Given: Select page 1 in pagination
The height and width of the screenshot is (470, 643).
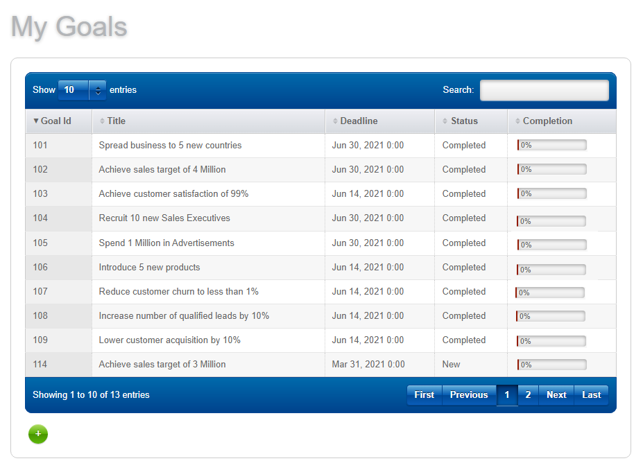Looking at the screenshot, I should 507,395.
